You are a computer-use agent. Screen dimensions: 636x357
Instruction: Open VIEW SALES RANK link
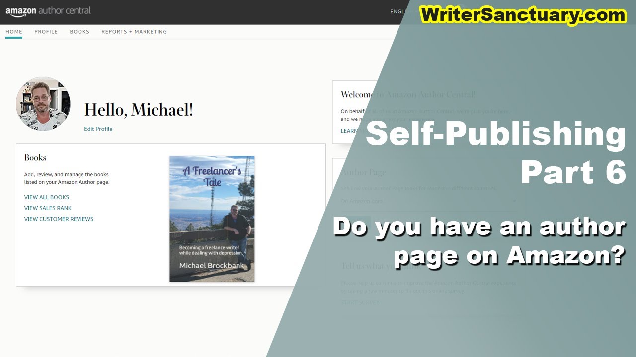[x=48, y=208]
